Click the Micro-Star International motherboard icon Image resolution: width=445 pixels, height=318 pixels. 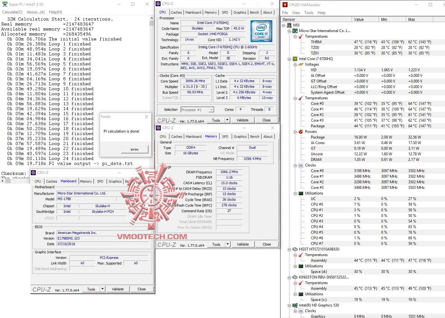(295, 31)
